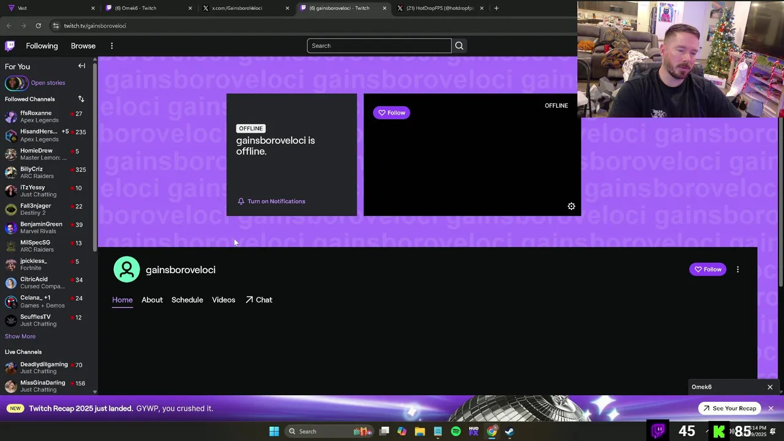This screenshot has height=441, width=784.
Task: Close the Omek6 whisper popup
Action: [770, 387]
